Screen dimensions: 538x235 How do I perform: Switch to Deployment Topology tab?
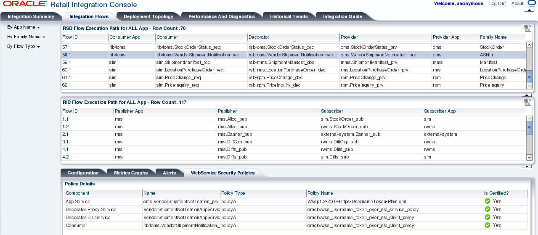(148, 16)
